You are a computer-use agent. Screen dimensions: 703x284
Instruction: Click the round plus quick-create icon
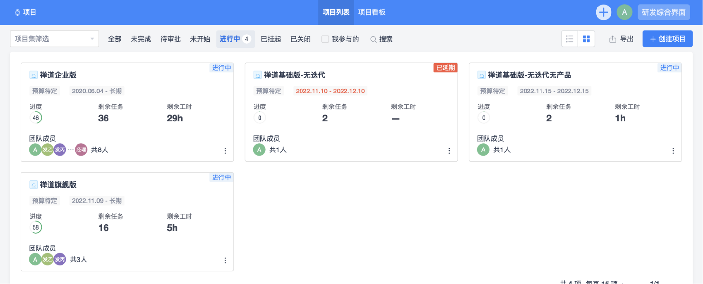point(604,12)
